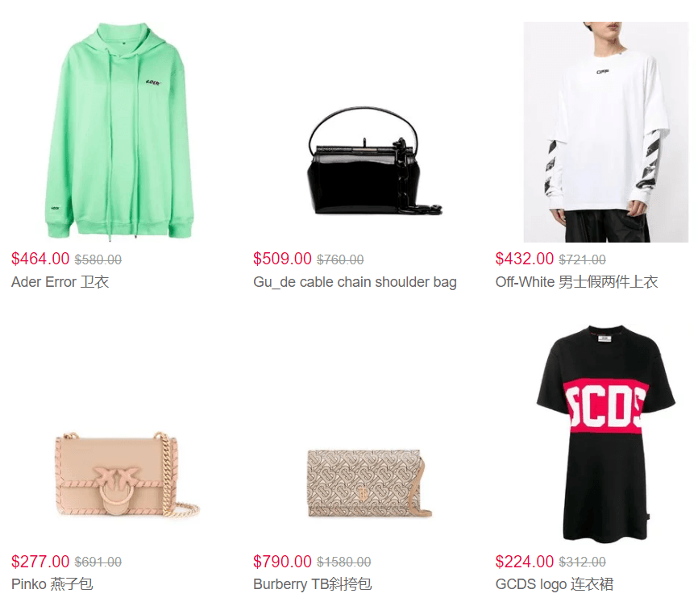698x606 pixels.
Task: Click the $277.00 sale price
Action: click(x=40, y=562)
